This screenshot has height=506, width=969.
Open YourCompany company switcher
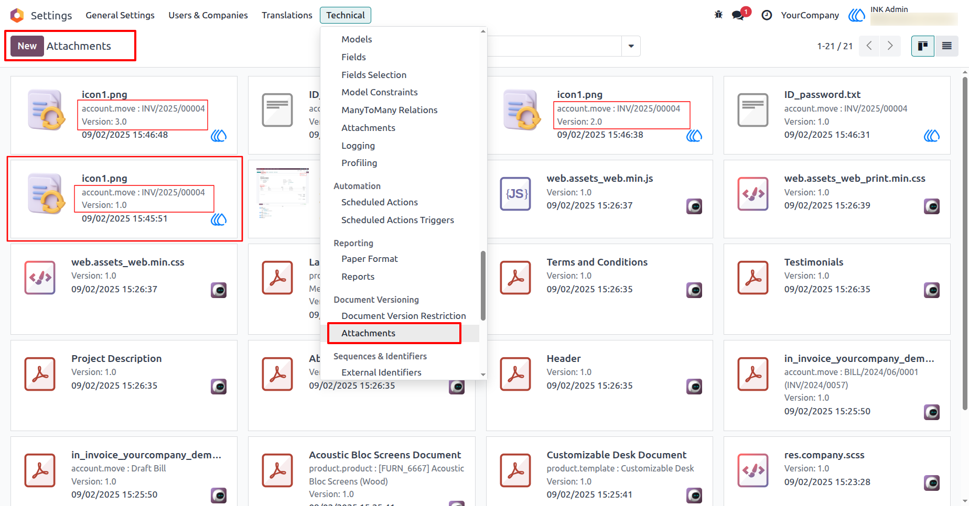pyautogui.click(x=810, y=15)
